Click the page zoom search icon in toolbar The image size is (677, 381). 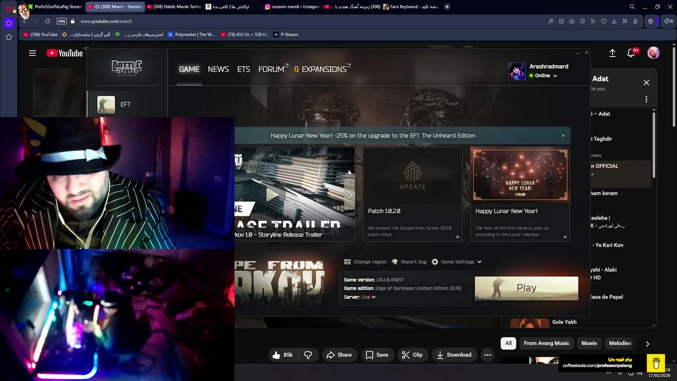click(x=551, y=21)
